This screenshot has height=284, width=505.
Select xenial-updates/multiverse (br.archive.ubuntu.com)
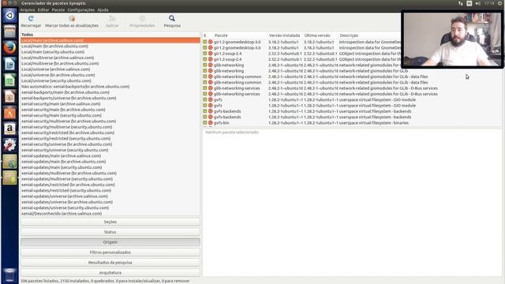click(x=110, y=174)
